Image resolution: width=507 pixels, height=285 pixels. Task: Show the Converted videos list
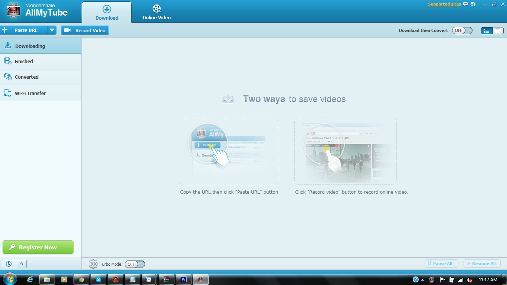[x=40, y=77]
